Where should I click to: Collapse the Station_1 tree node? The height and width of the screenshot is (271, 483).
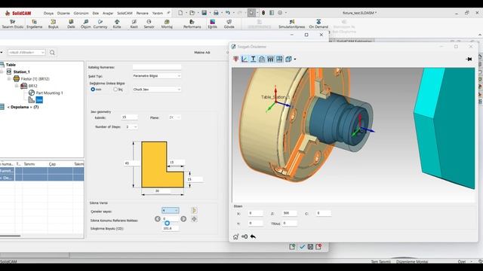coord(2,72)
